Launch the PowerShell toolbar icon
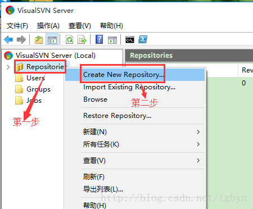This screenshot has width=253, height=209. click(143, 39)
